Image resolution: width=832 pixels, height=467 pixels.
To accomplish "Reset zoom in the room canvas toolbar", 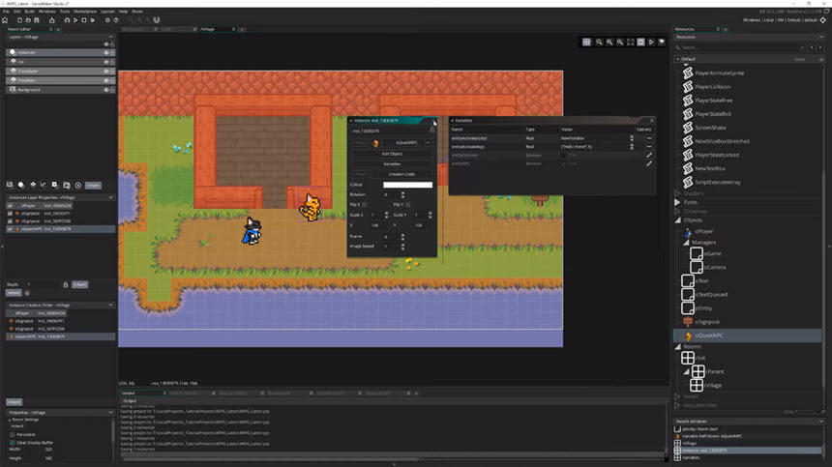I will coord(609,42).
